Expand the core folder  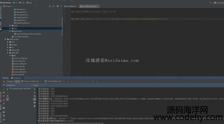[10, 26]
